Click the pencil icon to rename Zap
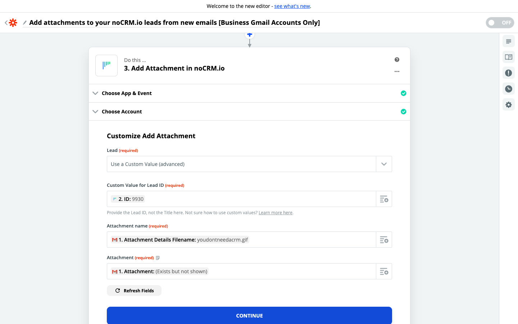Image resolution: width=518 pixels, height=324 pixels. pos(25,23)
